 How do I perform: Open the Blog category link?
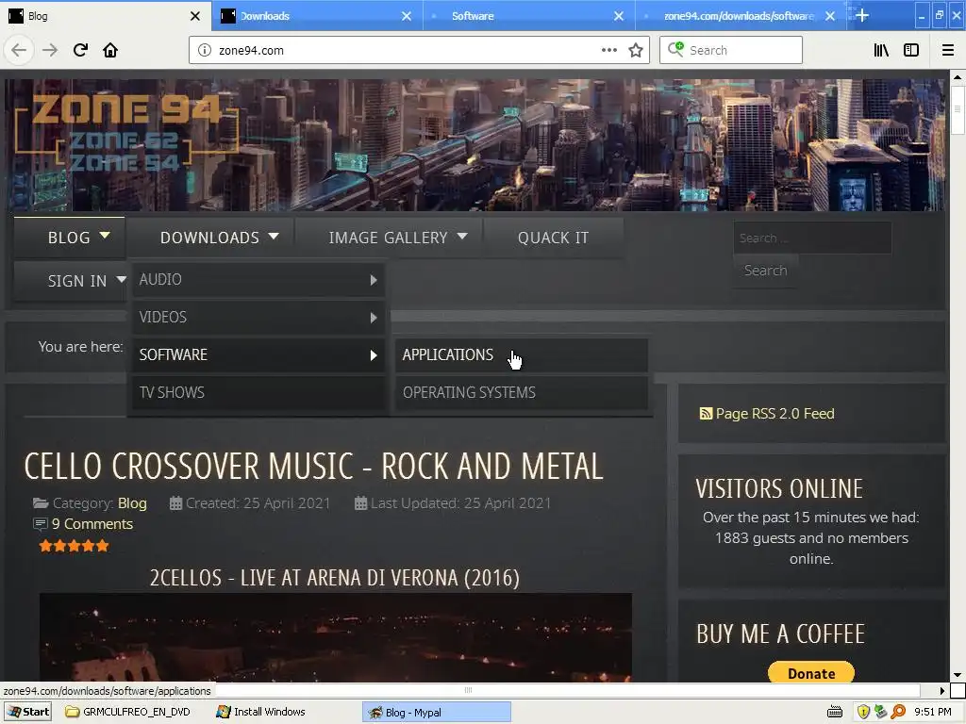(132, 503)
